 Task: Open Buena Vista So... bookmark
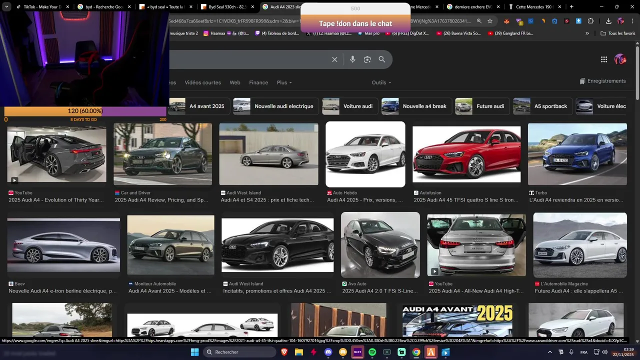[458, 33]
